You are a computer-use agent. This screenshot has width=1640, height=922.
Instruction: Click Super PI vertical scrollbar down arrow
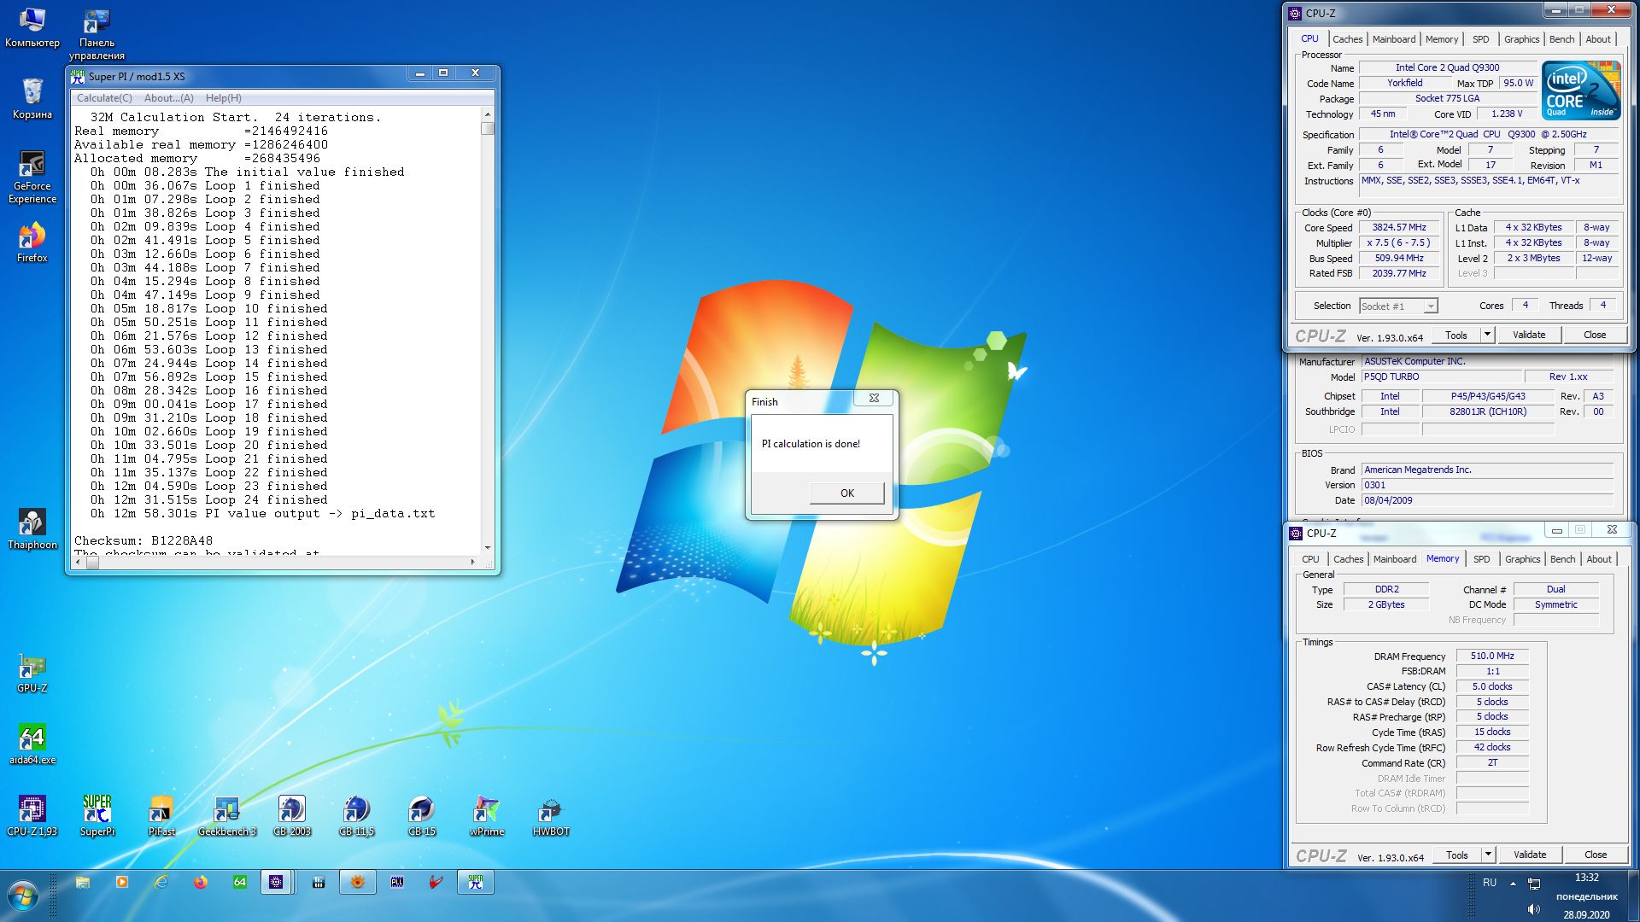pyautogui.click(x=488, y=547)
